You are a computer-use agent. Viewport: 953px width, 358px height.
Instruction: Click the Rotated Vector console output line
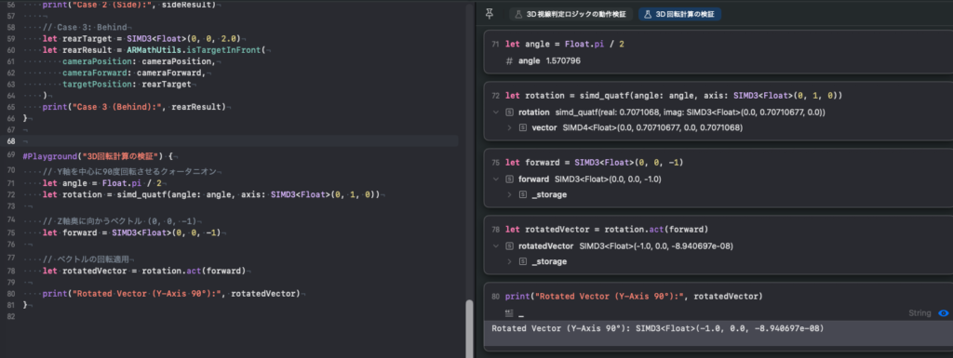[x=658, y=328]
